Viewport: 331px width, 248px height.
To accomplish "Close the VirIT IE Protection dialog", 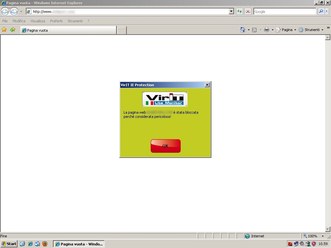I will tap(207, 85).
